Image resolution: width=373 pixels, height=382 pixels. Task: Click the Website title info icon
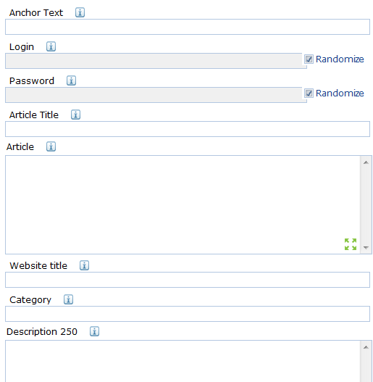pos(85,265)
